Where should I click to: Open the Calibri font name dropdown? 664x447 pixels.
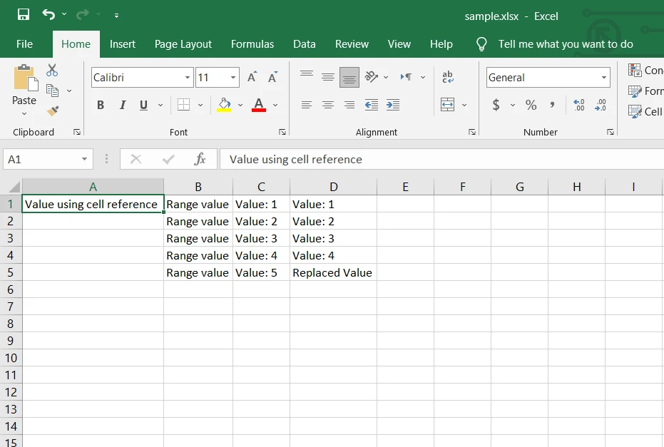click(188, 78)
